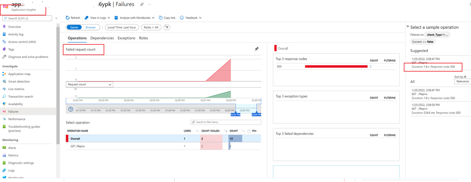The width and height of the screenshot is (471, 182).
Task: Click the time range reset clock icon
Action: click(71, 109)
